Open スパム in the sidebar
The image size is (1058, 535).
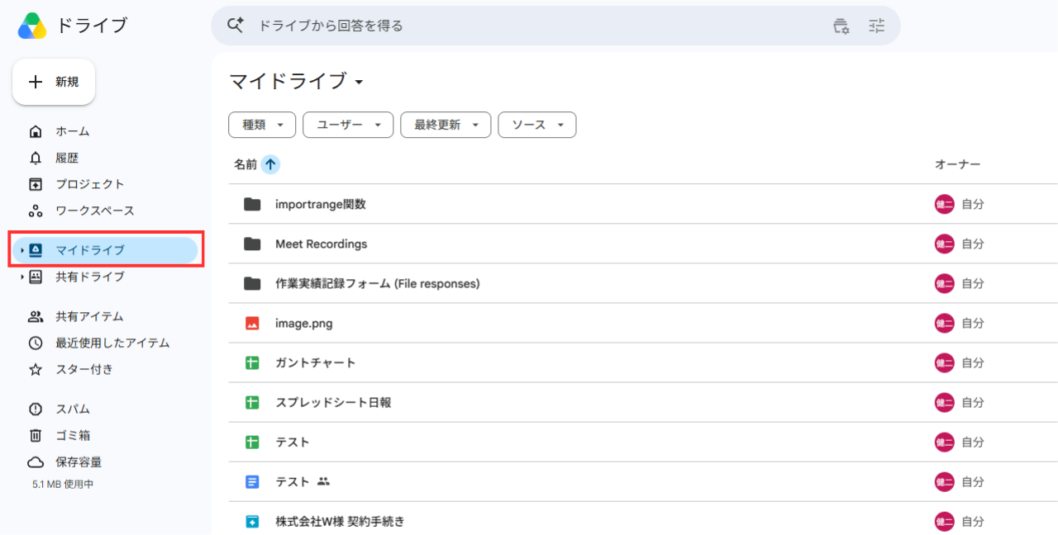tap(73, 409)
